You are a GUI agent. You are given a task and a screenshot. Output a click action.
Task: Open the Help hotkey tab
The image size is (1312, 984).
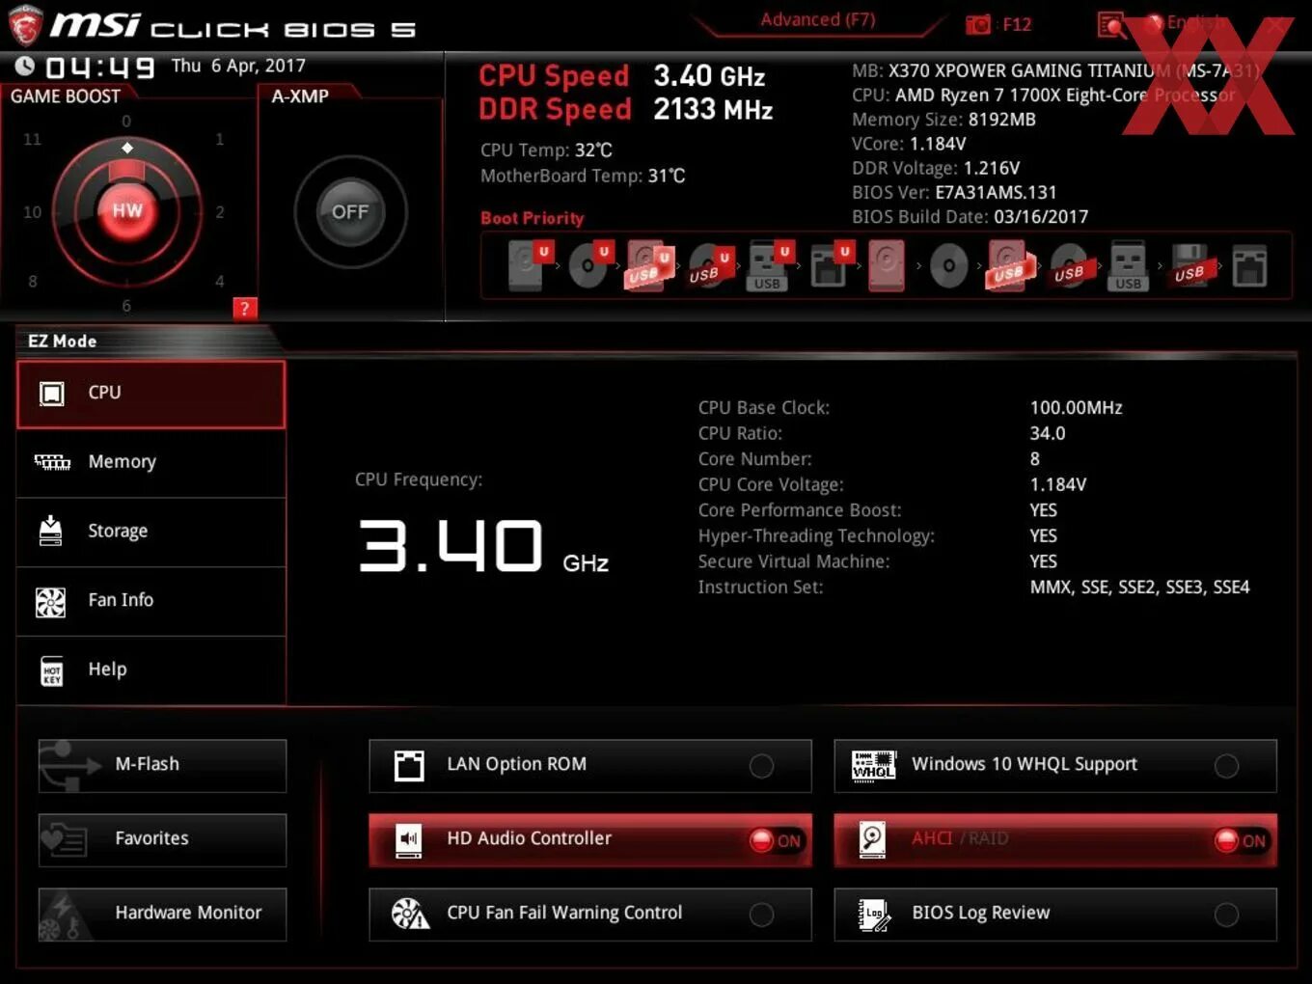pyautogui.click(x=150, y=670)
